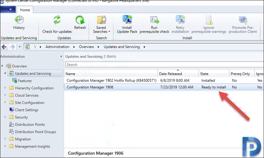The width and height of the screenshot is (264, 158).
Task: Click the Check for updates icon
Action: point(57,20)
